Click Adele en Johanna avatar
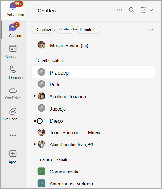 [x=41, y=96]
